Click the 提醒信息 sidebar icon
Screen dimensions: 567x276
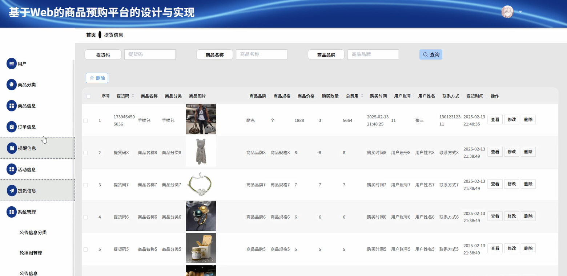[12, 148]
